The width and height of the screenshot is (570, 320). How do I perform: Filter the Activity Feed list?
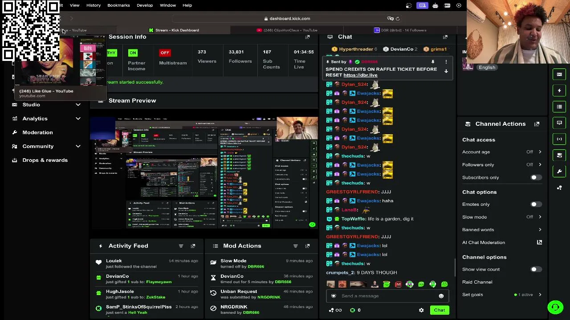[x=181, y=246]
